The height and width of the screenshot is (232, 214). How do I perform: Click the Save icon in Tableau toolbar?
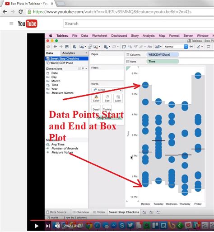click(67, 47)
